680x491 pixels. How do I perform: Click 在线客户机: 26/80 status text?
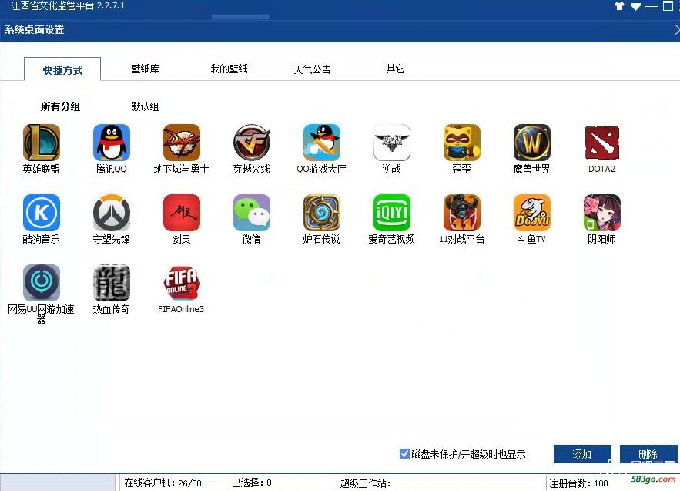click(x=162, y=483)
